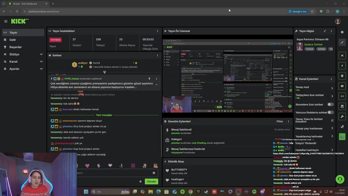Screen dimensions: 348x196
Task: Open Kanal Eylemleri panel three-dot menu
Action: point(331,79)
